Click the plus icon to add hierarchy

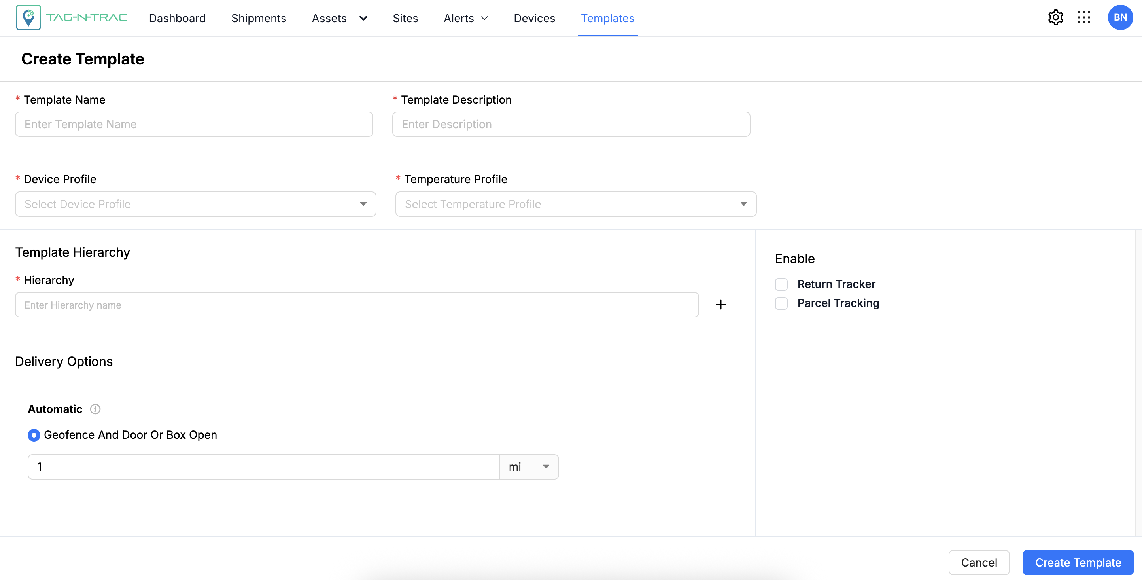720,305
